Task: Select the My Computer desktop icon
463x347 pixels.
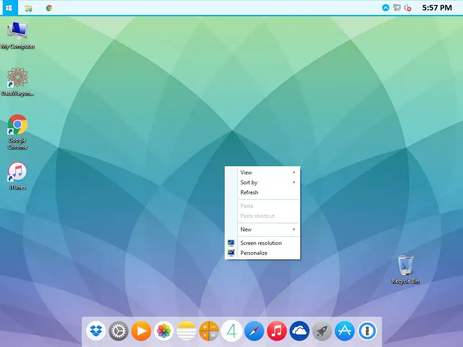Action: 18,35
